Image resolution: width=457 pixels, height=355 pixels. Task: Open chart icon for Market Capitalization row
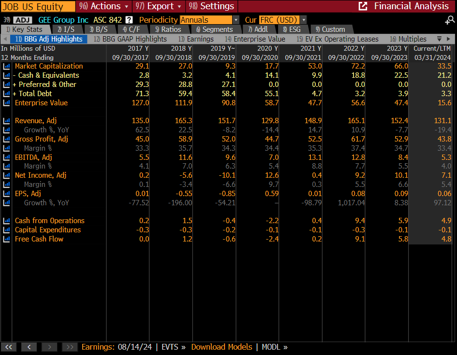coord(6,66)
